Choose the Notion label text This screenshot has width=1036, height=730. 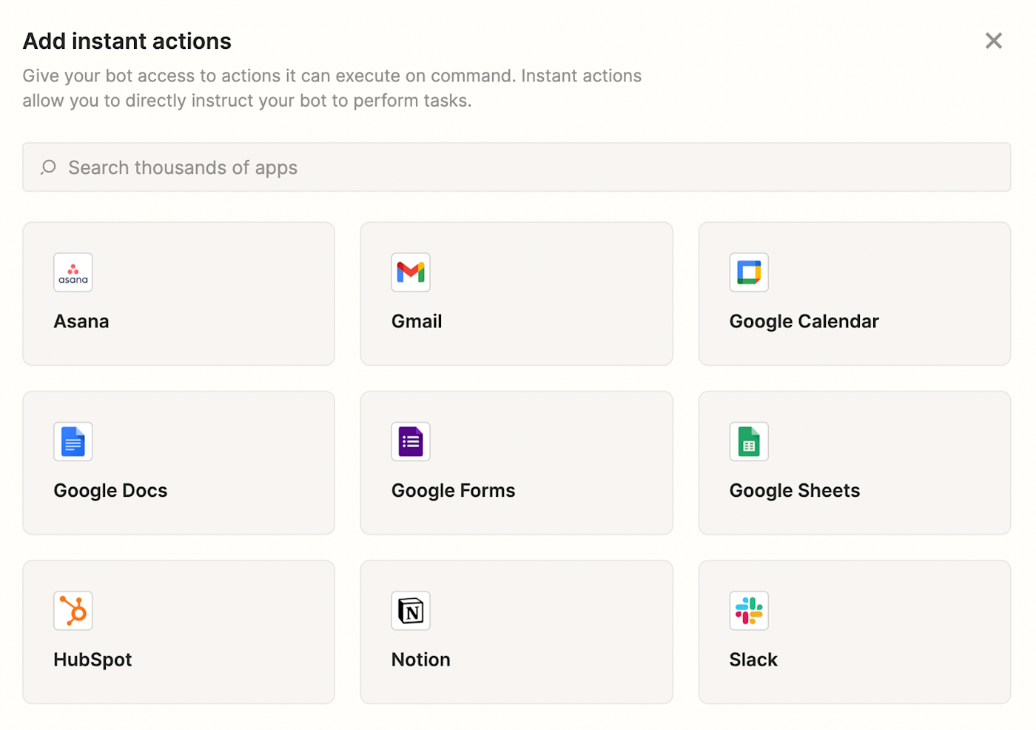click(x=420, y=660)
